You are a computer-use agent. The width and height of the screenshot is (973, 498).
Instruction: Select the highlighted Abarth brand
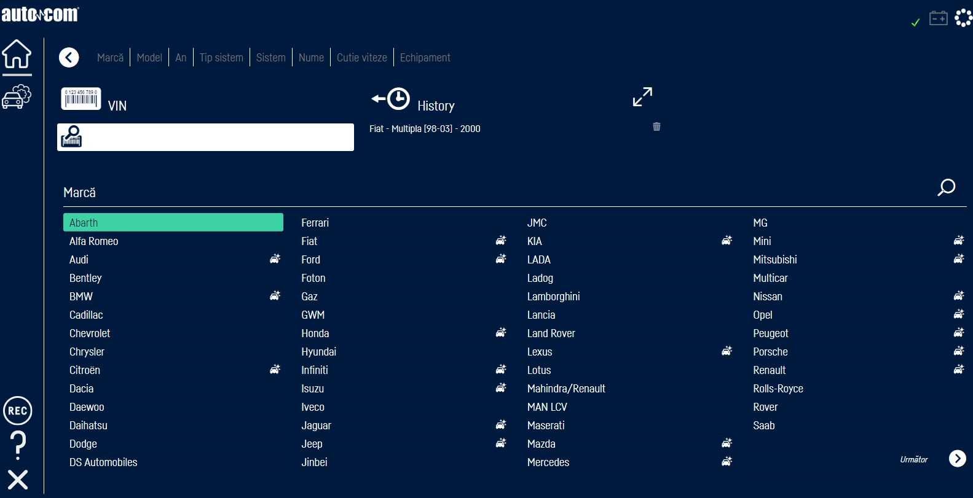[173, 222]
